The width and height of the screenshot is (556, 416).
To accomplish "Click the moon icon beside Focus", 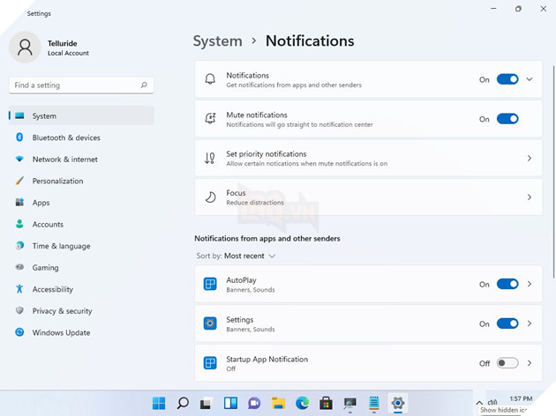I will [210, 197].
